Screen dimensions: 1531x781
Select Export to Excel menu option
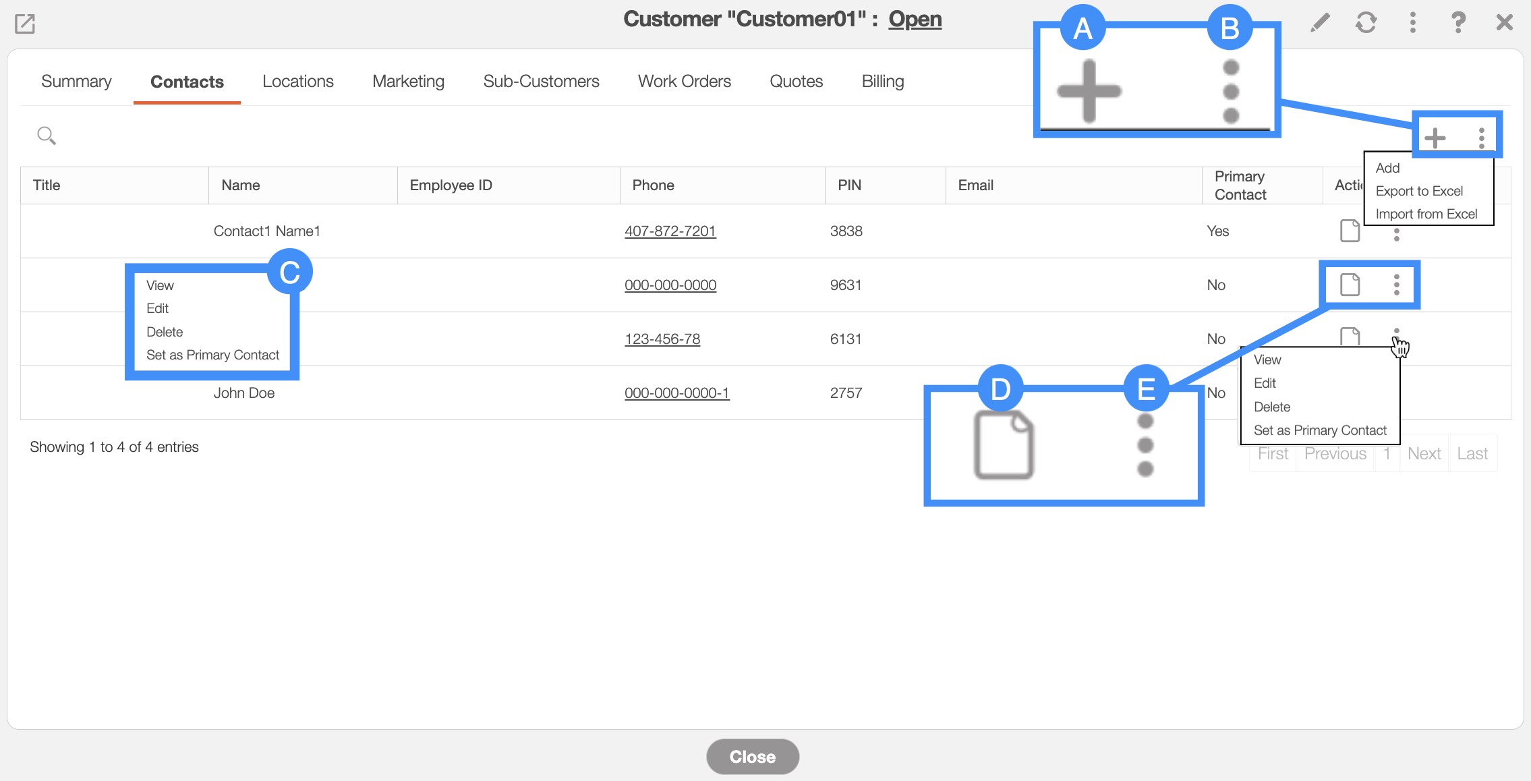pos(1419,191)
